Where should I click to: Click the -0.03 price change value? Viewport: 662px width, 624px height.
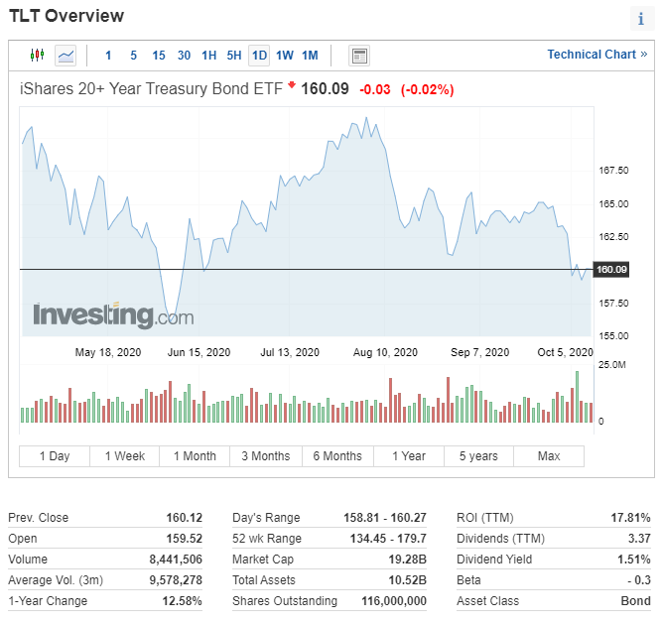click(x=375, y=90)
